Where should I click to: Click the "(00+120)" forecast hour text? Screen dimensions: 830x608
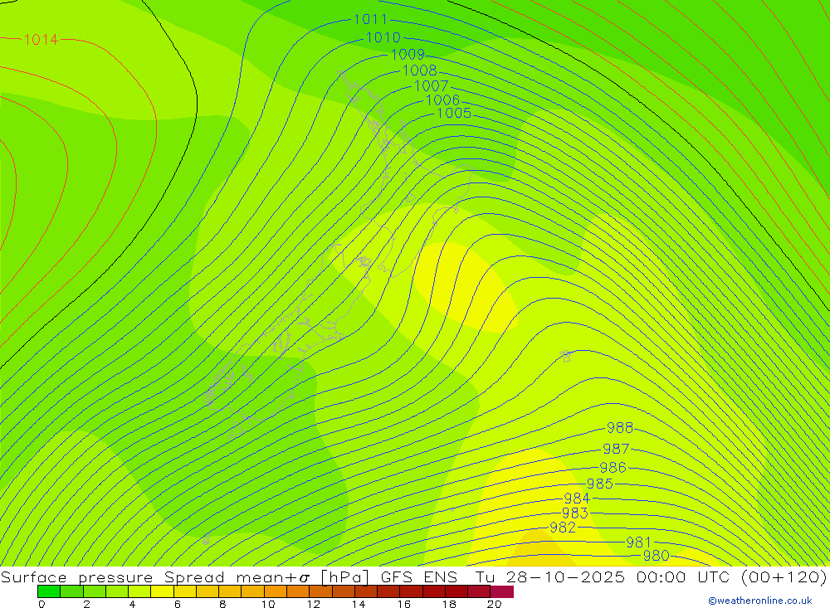coord(784,577)
